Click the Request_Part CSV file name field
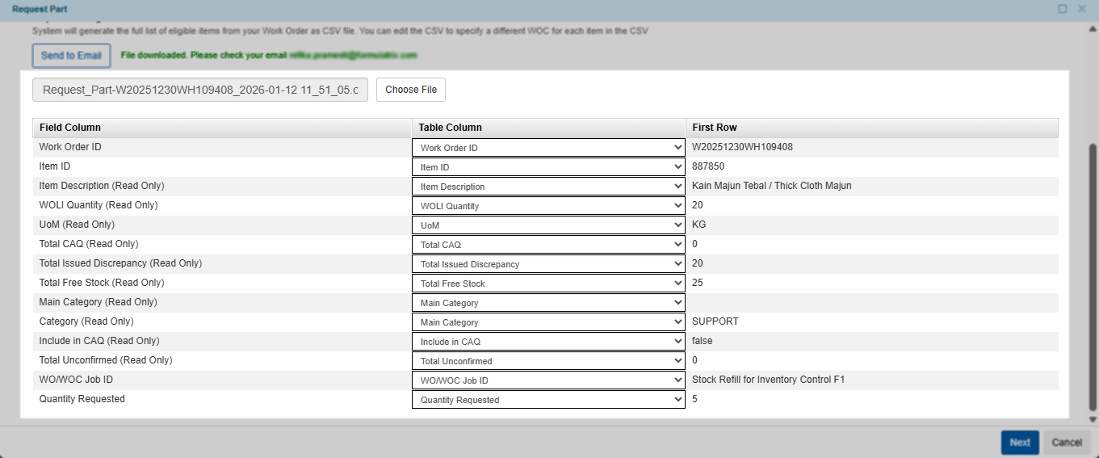Viewport: 1099px width, 458px height. click(200, 90)
